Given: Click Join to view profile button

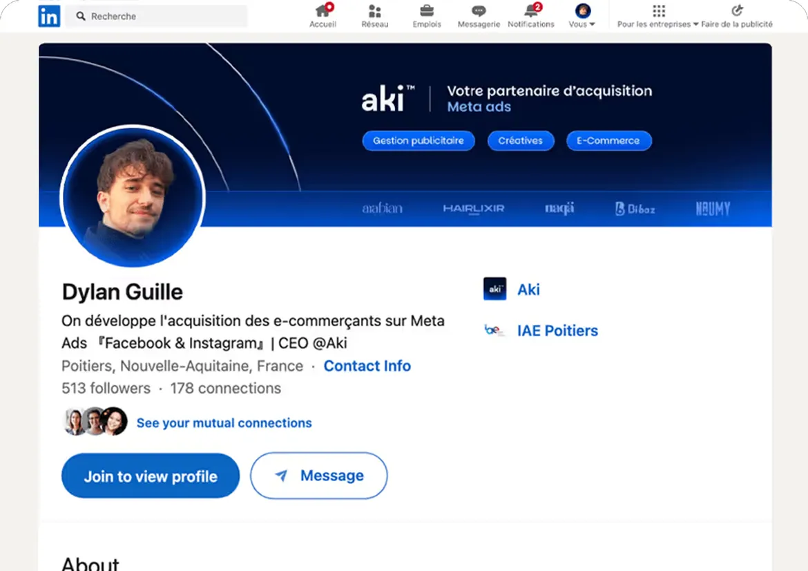Looking at the screenshot, I should [151, 476].
